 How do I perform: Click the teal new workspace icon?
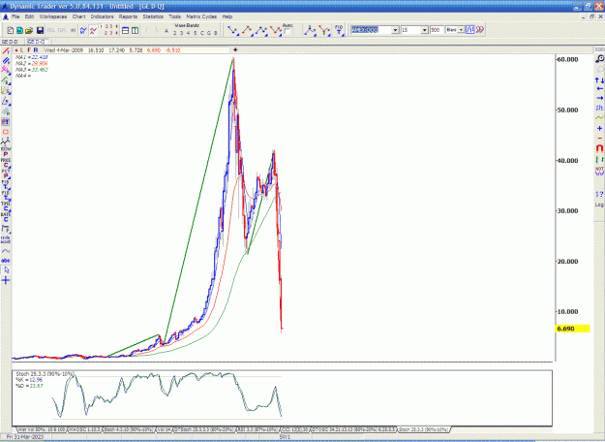tap(19, 30)
